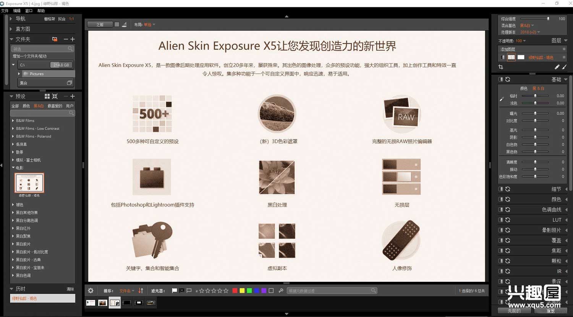Collapse the 电影 preset category
The height and width of the screenshot is (317, 573).
point(13,167)
